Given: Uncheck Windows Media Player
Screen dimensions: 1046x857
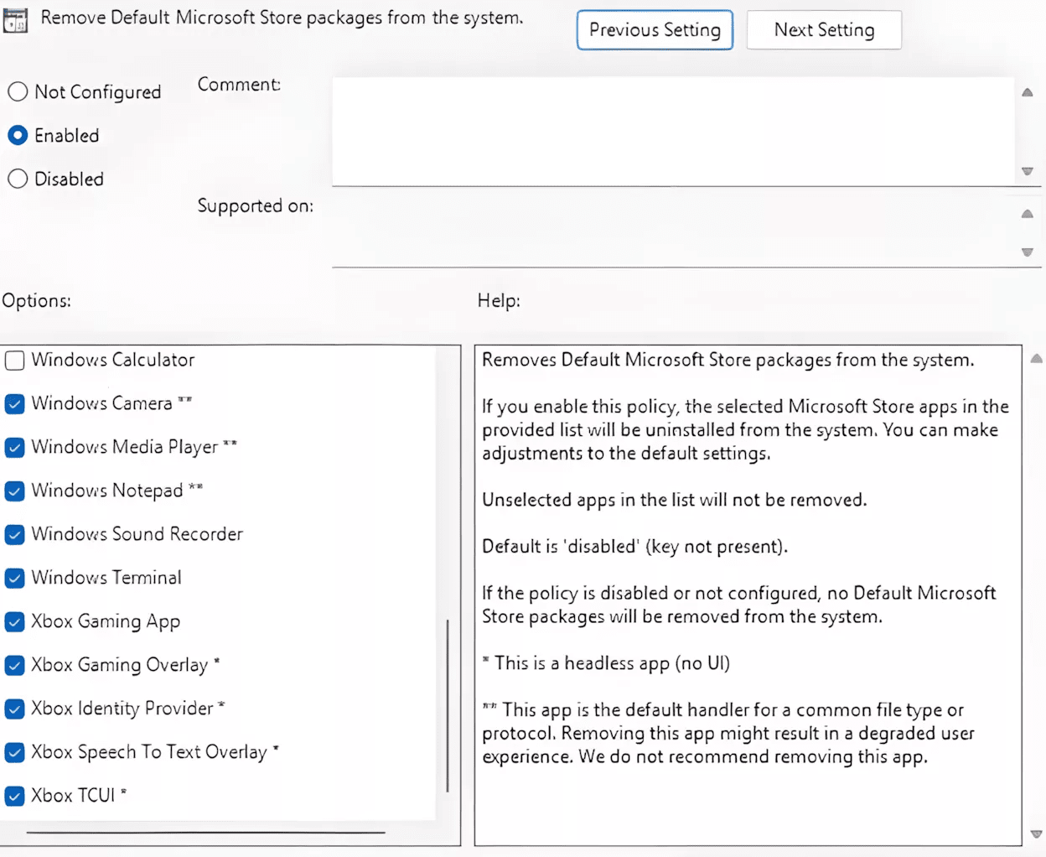Looking at the screenshot, I should (14, 447).
